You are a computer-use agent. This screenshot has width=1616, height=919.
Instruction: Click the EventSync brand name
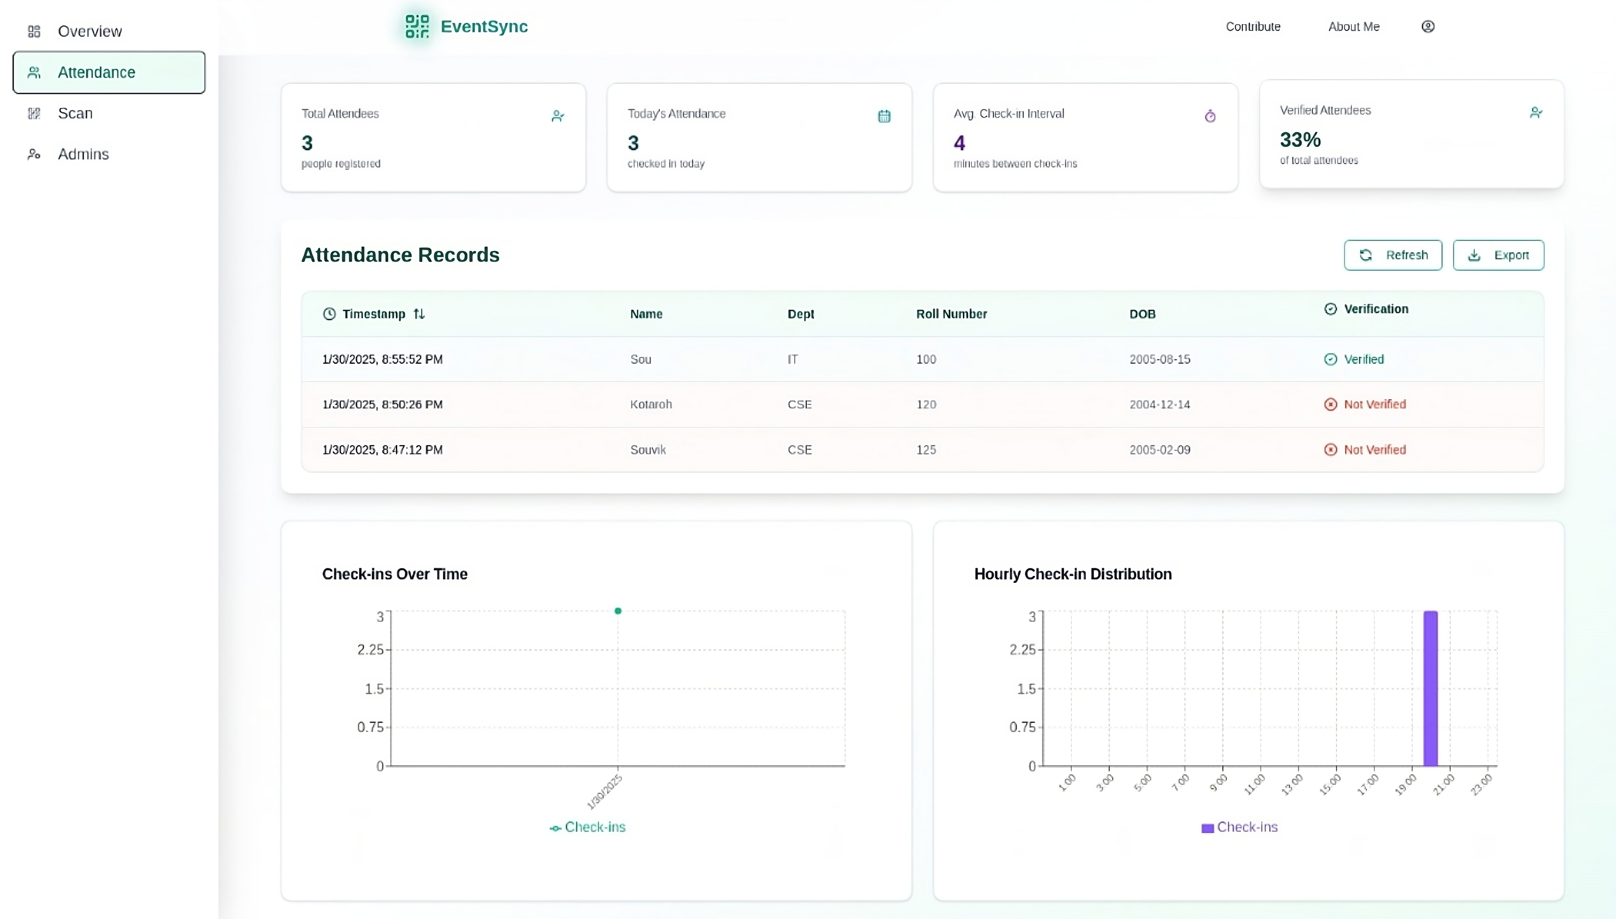pyautogui.click(x=484, y=26)
